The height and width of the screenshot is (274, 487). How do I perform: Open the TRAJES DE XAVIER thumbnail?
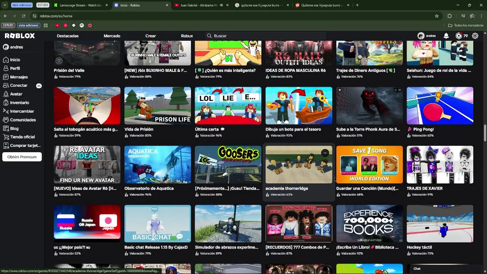(x=440, y=165)
